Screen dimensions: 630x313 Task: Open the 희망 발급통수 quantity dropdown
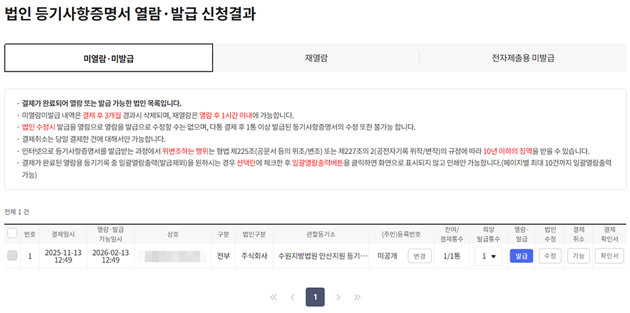(488, 257)
